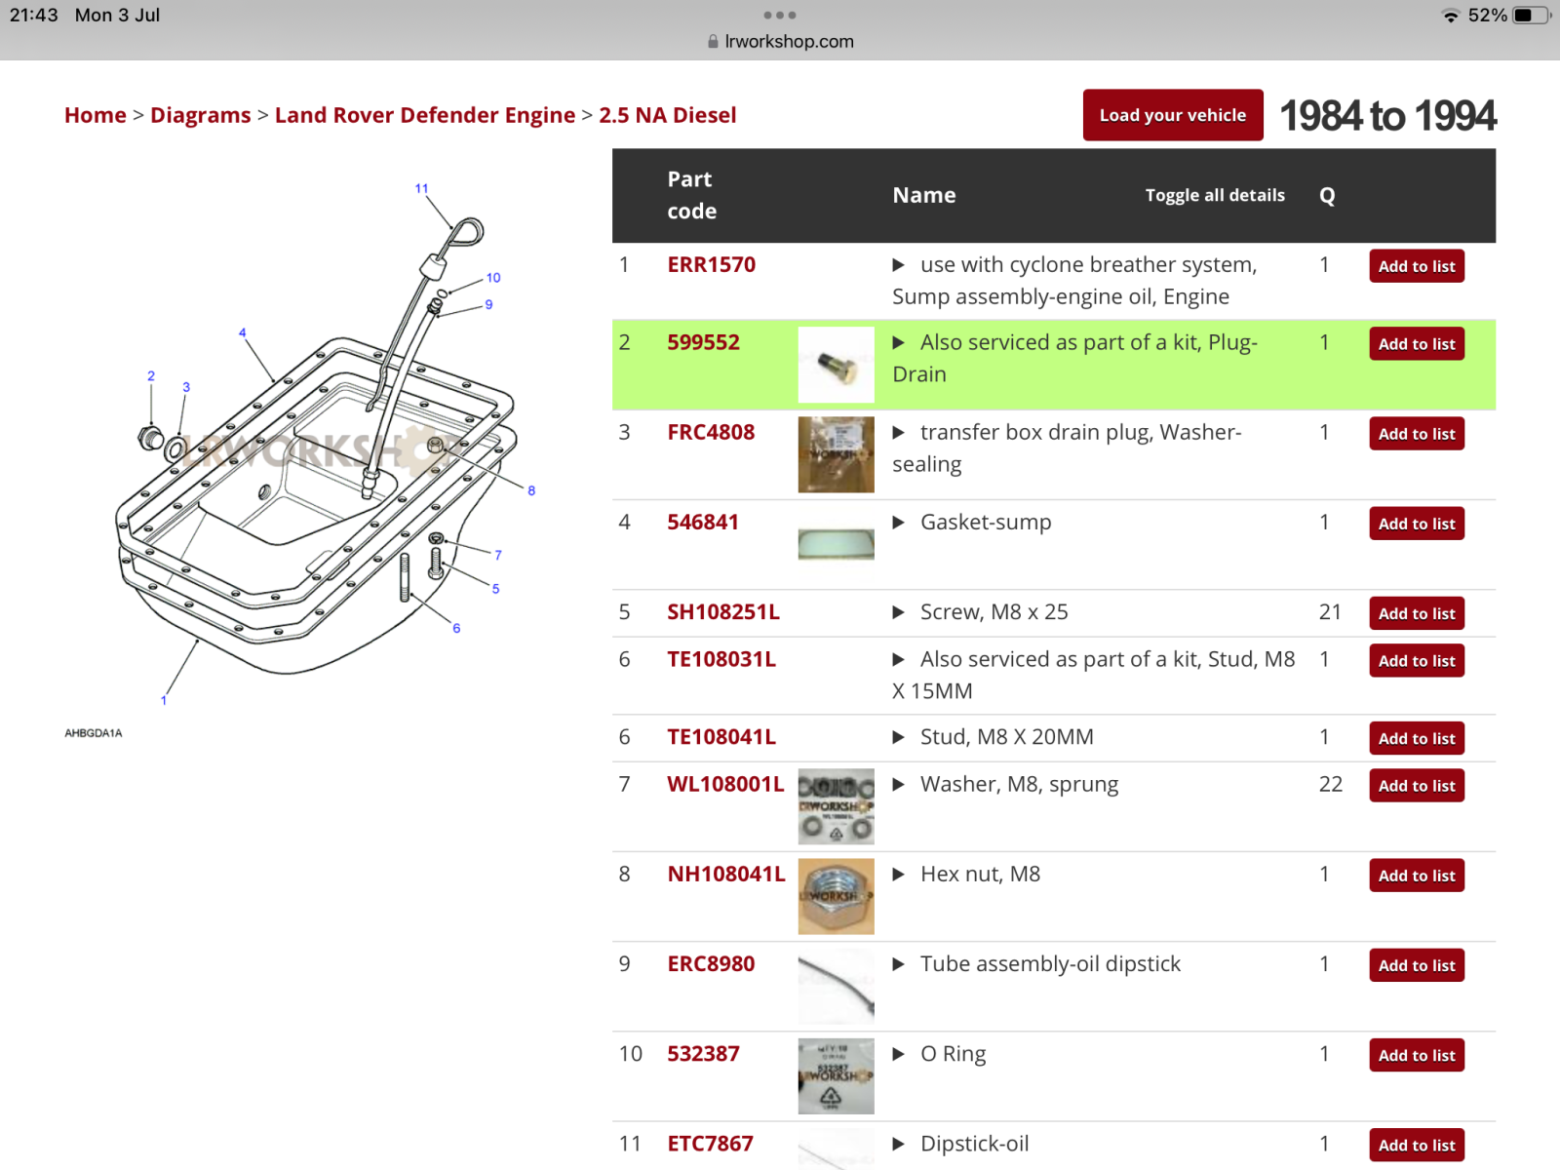Add 599552 drain plug to list
Image resolution: width=1560 pixels, height=1170 pixels.
pyautogui.click(x=1417, y=344)
